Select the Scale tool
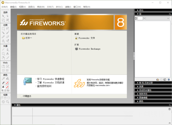172x125 pixels. pyautogui.click(x=3, y=20)
